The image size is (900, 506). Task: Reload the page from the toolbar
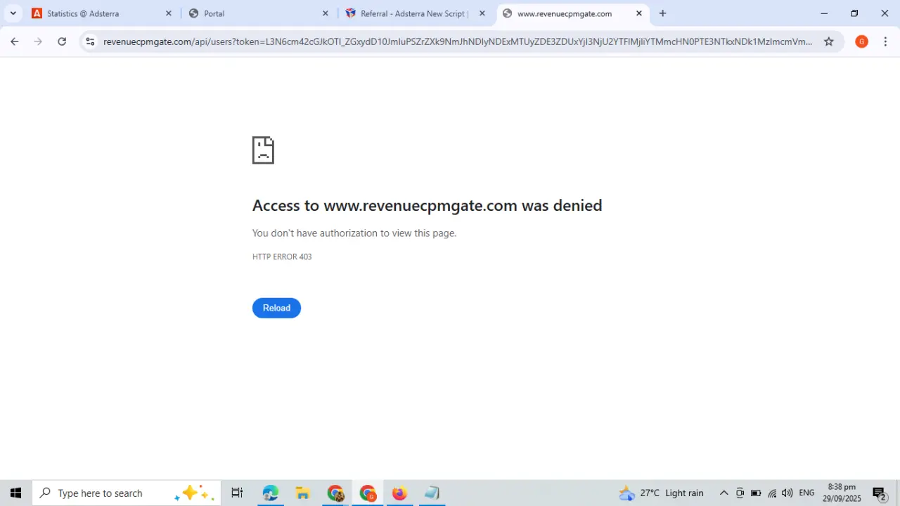[x=62, y=41]
